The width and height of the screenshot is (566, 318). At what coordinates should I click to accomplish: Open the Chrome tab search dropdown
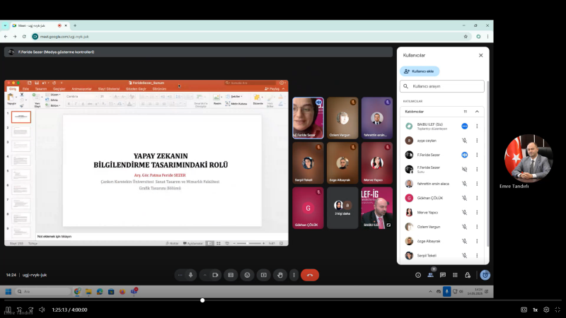pyautogui.click(x=5, y=25)
